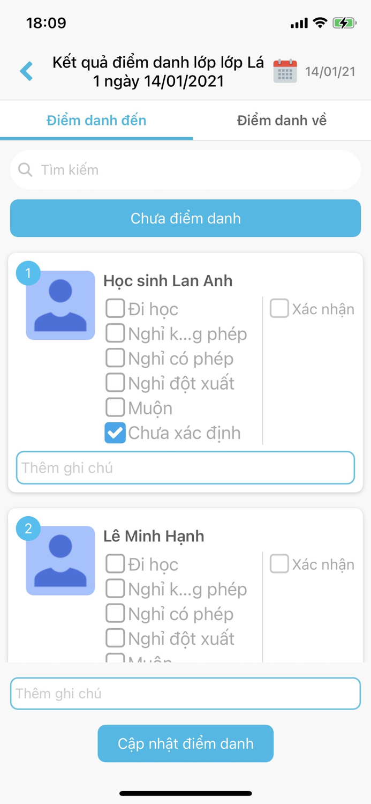Tap the back chevron arrow
Image resolution: width=371 pixels, height=804 pixels.
click(x=26, y=70)
